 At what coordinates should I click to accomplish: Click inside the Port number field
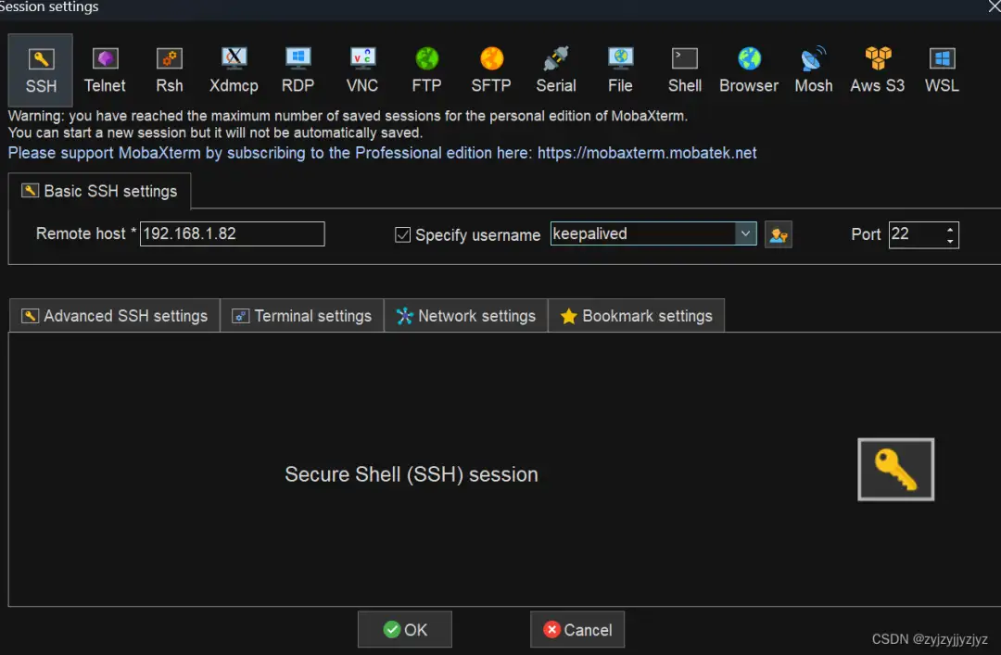pos(916,235)
